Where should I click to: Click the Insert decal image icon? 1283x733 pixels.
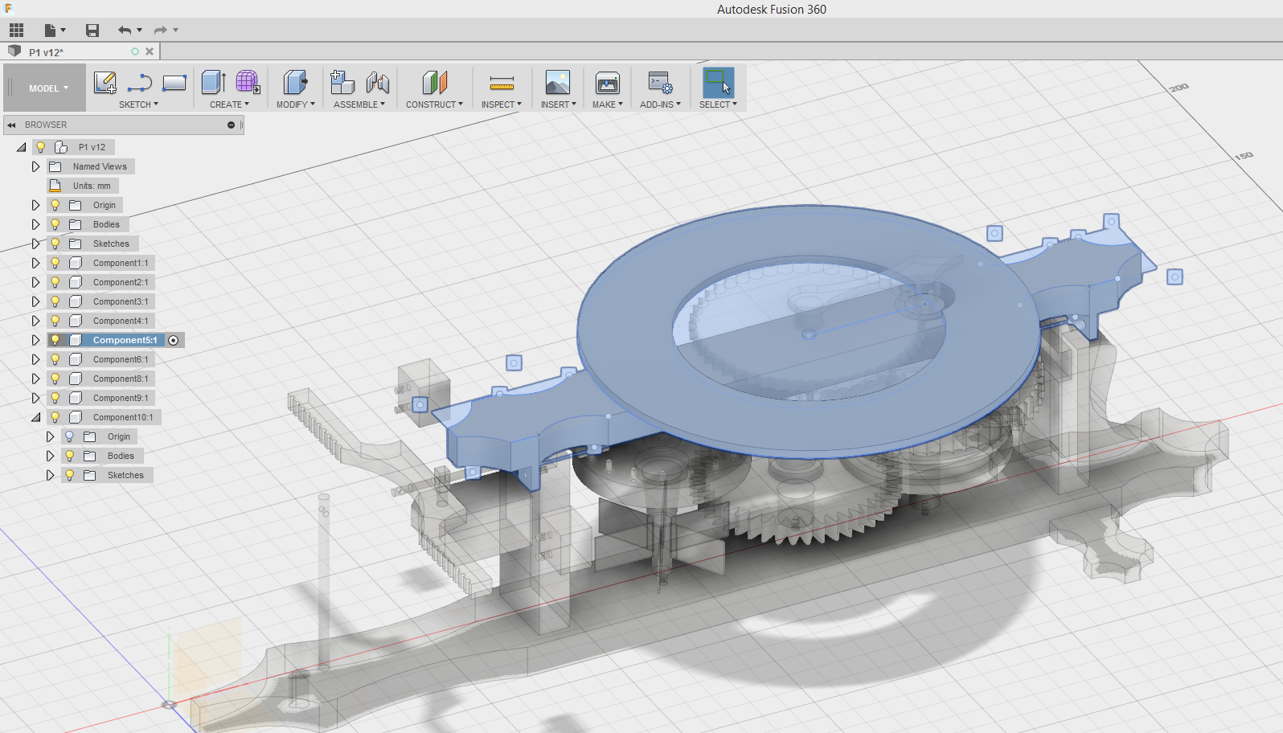(x=557, y=82)
